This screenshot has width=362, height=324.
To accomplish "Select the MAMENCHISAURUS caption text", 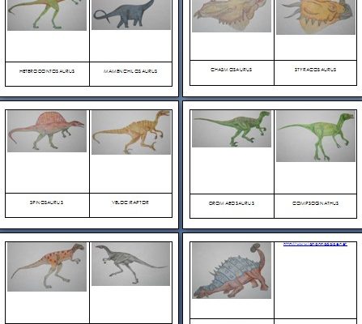I will (130, 71).
